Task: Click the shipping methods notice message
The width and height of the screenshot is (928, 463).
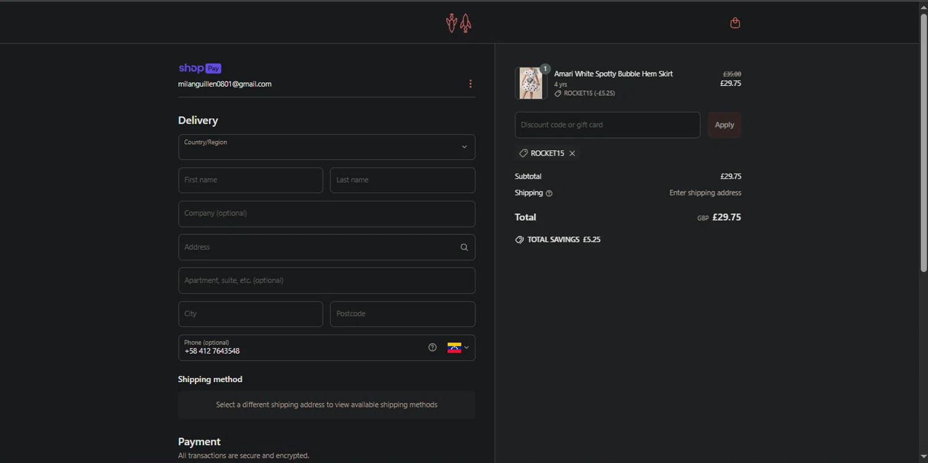Action: (x=327, y=405)
